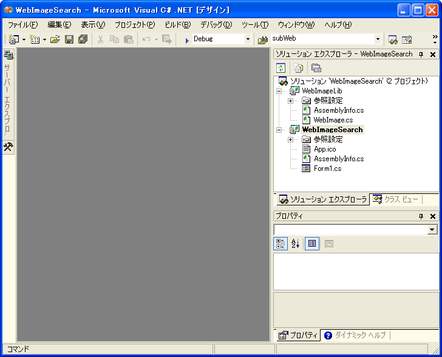Select App.ico in the tree
This screenshot has width=442, height=357.
(x=325, y=149)
